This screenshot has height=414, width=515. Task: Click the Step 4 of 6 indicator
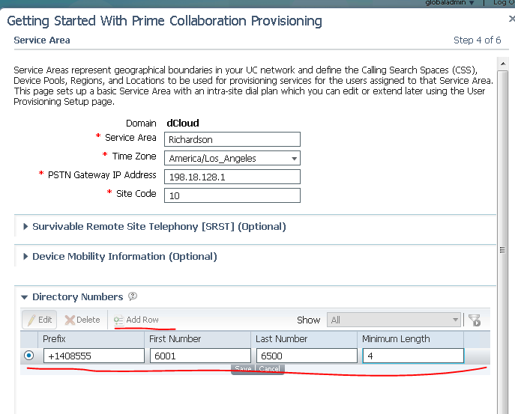pos(477,40)
